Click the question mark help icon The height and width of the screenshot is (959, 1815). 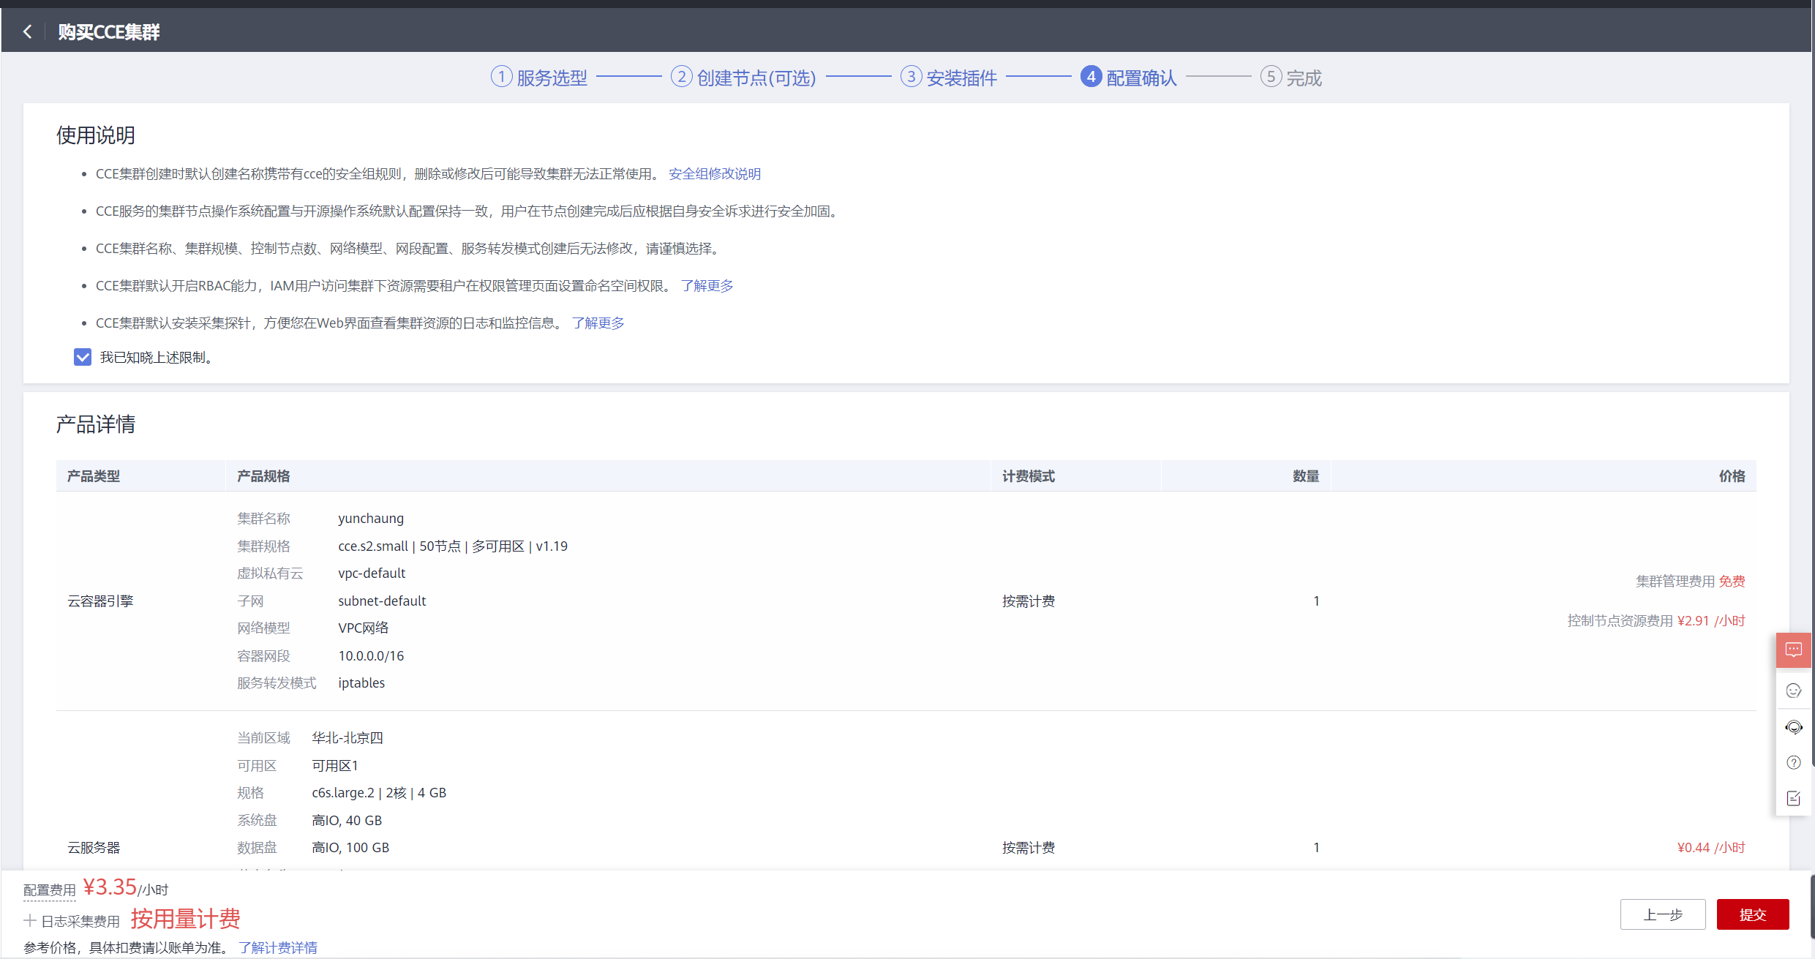click(1793, 762)
